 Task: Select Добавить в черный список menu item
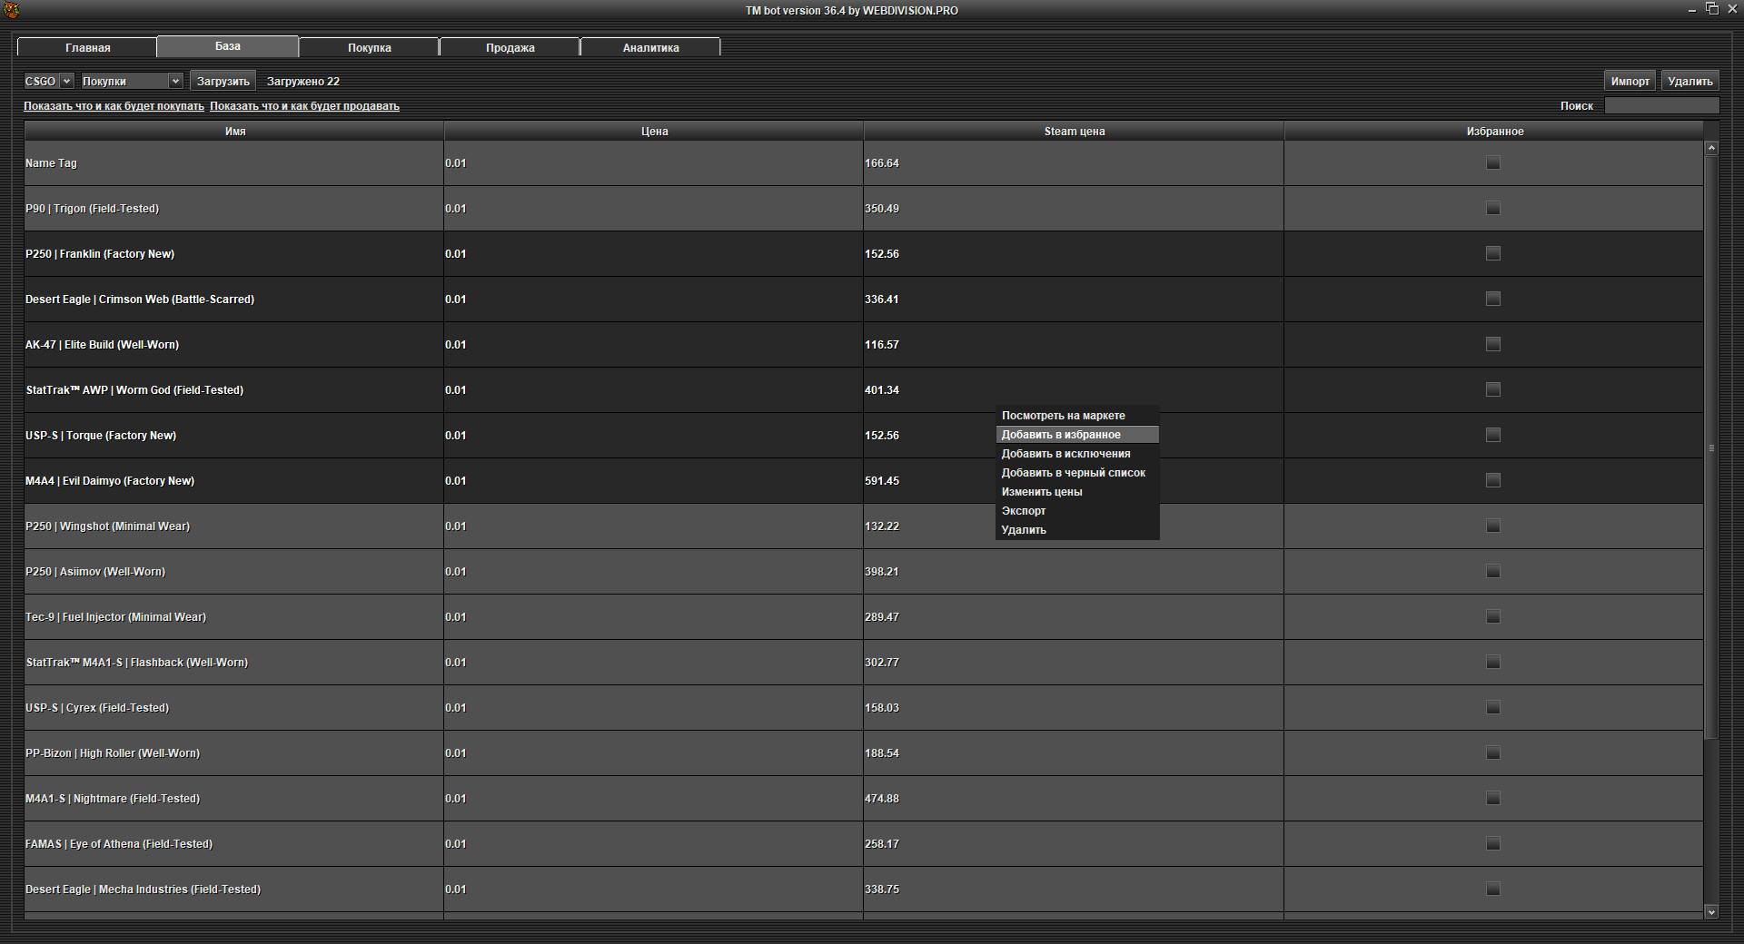tap(1073, 473)
